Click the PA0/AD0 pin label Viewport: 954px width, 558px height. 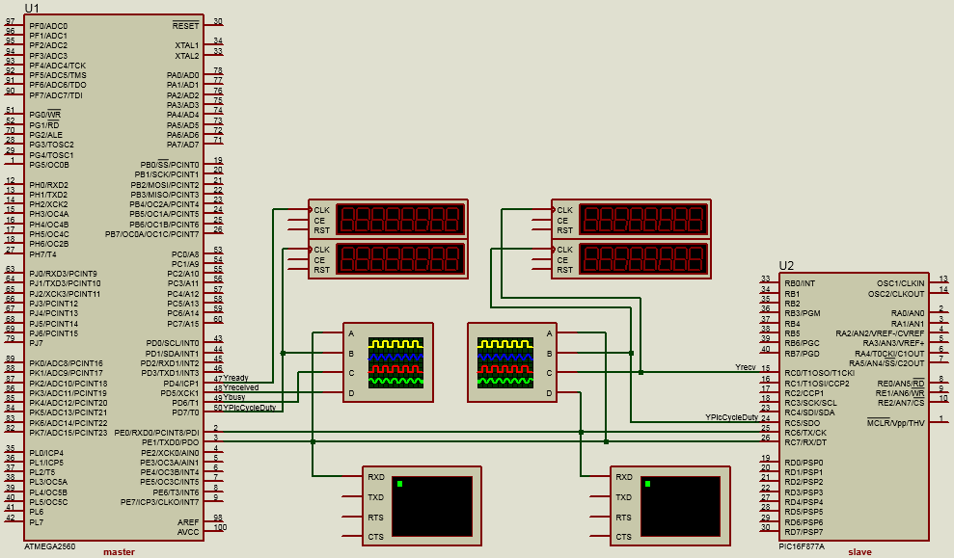click(x=182, y=75)
